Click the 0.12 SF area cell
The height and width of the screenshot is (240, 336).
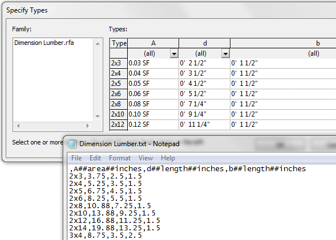(153, 125)
